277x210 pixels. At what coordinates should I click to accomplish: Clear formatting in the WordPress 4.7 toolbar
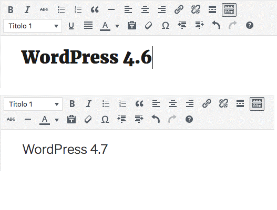click(x=88, y=119)
